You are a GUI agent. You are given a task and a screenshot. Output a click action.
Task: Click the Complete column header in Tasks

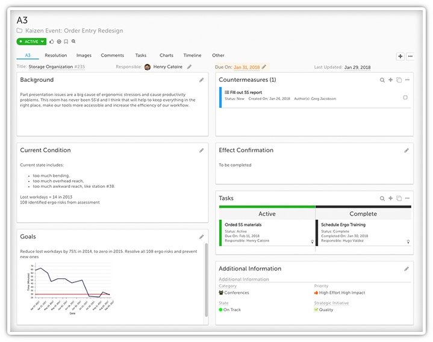pyautogui.click(x=363, y=214)
